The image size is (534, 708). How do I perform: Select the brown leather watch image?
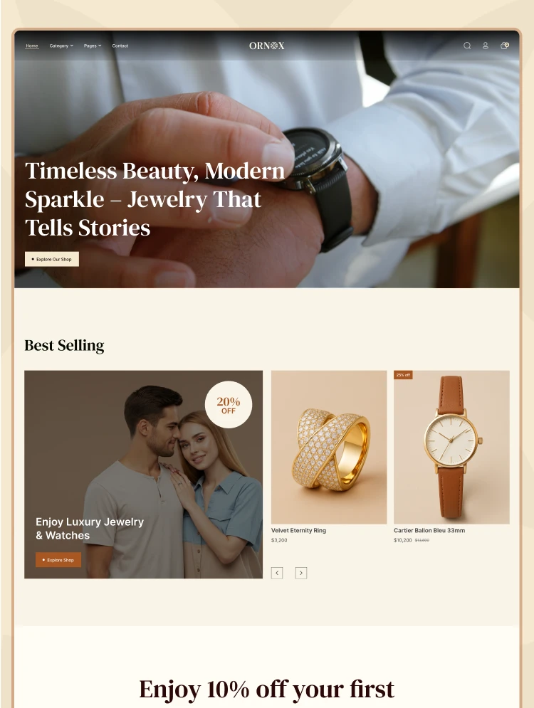[x=452, y=447]
